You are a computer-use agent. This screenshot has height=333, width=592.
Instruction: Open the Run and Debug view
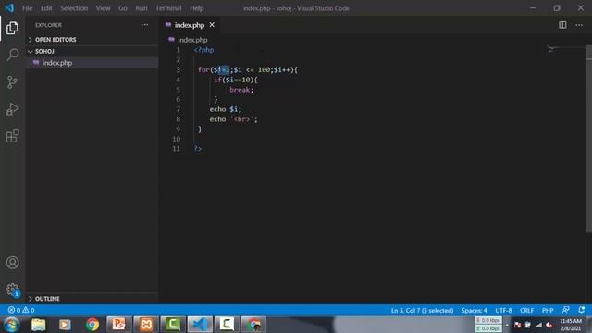(x=12, y=109)
